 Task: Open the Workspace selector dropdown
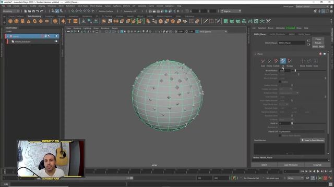tap(312, 6)
